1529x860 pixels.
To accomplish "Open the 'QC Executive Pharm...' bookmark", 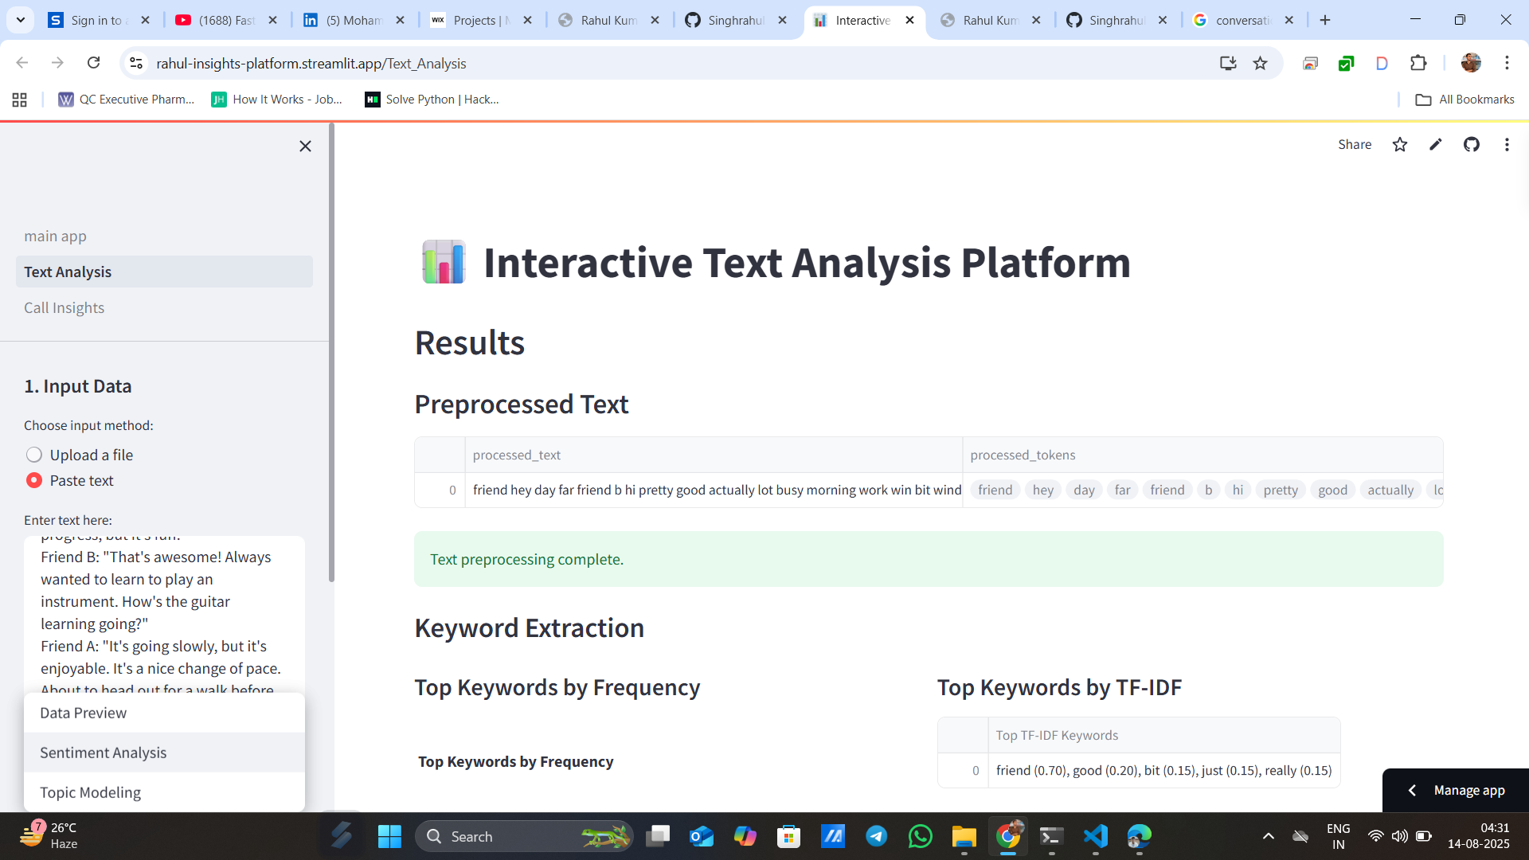I will [x=127, y=100].
